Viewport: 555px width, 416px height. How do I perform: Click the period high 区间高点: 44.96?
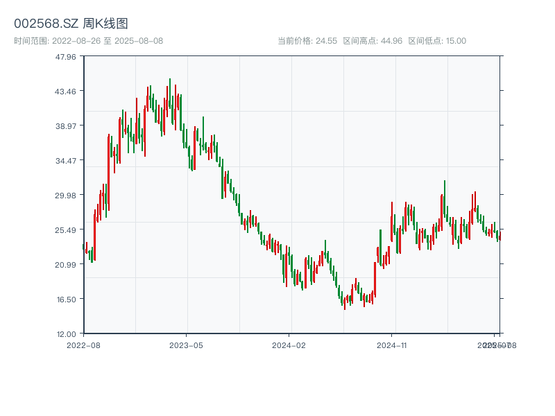pos(373,41)
